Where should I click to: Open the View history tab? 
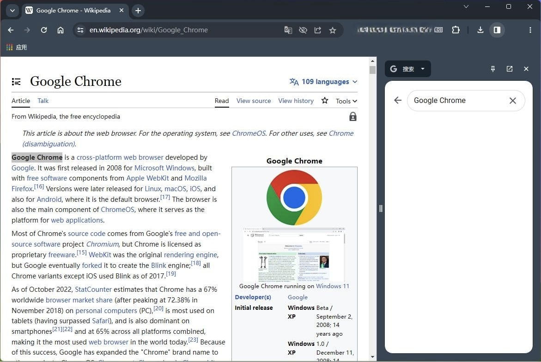coord(296,101)
